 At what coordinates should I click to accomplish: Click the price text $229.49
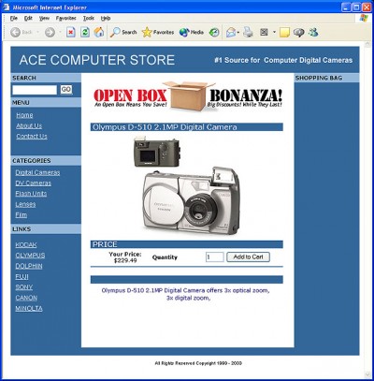[x=125, y=260]
